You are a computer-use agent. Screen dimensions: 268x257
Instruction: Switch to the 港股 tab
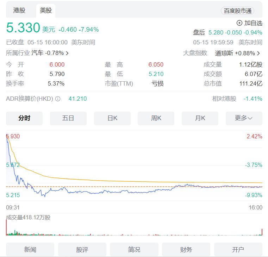[x=19, y=11]
